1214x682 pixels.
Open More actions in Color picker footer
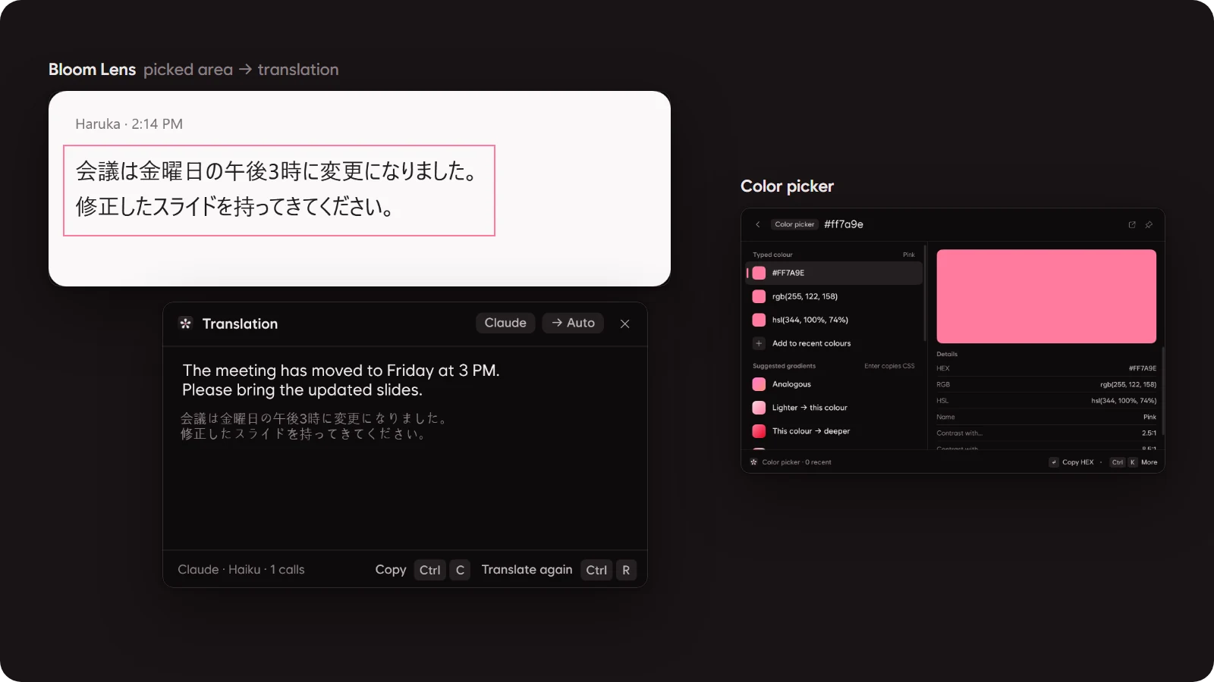click(1149, 462)
